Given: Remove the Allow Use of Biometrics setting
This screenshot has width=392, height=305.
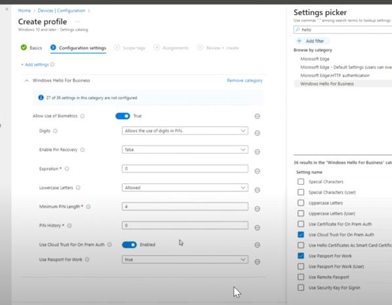Looking at the screenshot, I should [x=257, y=116].
